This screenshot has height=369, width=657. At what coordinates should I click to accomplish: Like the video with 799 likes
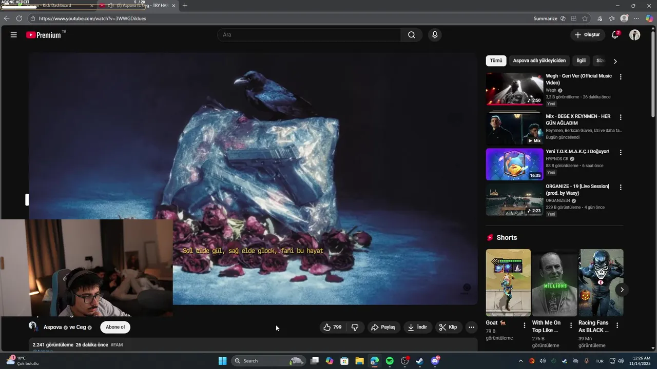(333, 327)
